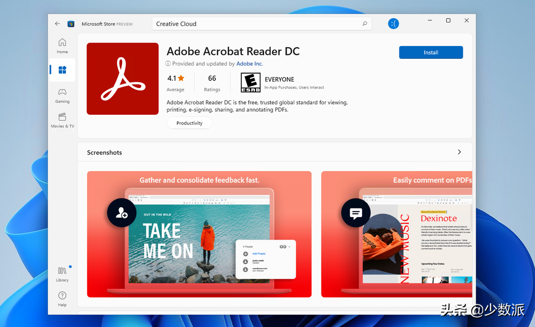Open the Gaming section

pos(62,96)
